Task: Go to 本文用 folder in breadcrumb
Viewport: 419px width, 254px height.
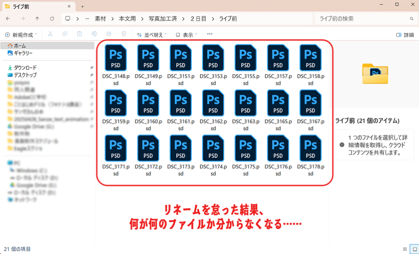Action: pos(128,19)
